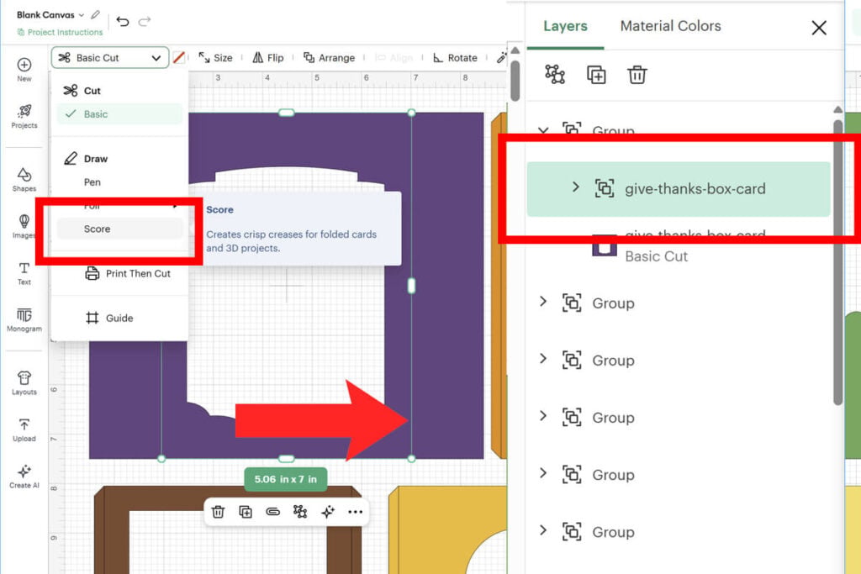Open the Shapes tool

click(x=24, y=180)
